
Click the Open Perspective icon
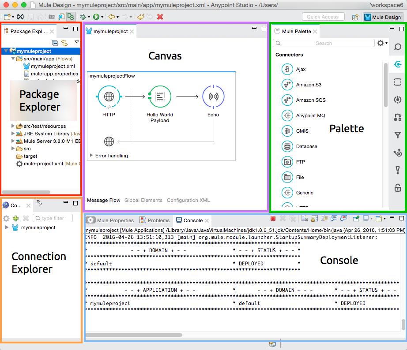tap(355, 17)
